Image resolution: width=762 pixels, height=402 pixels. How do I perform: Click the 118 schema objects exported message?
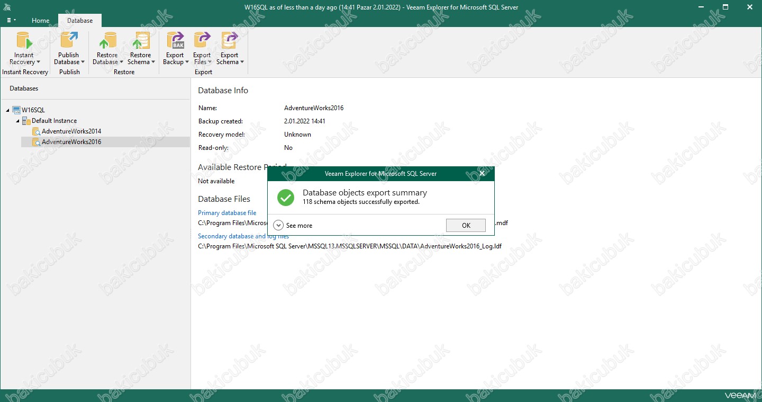point(361,202)
